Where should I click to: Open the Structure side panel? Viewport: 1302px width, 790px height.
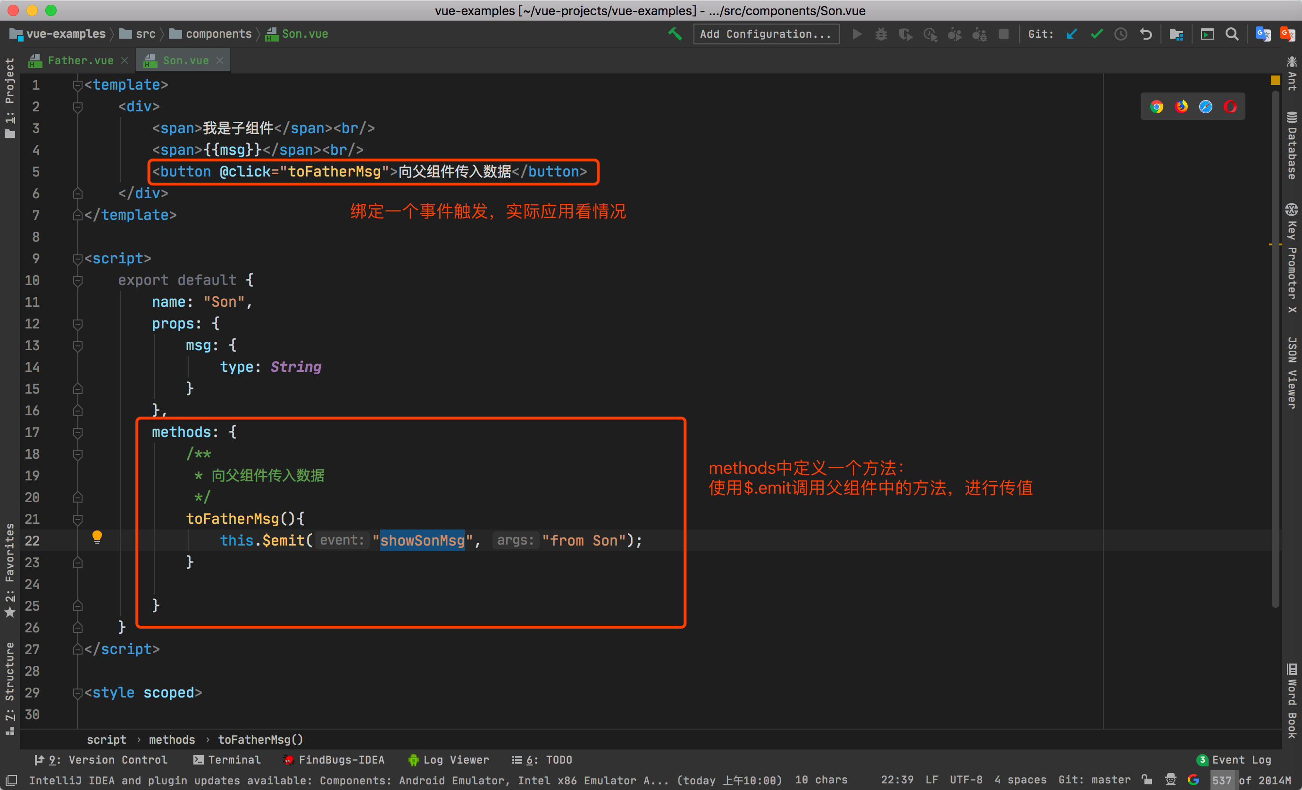tap(10, 688)
